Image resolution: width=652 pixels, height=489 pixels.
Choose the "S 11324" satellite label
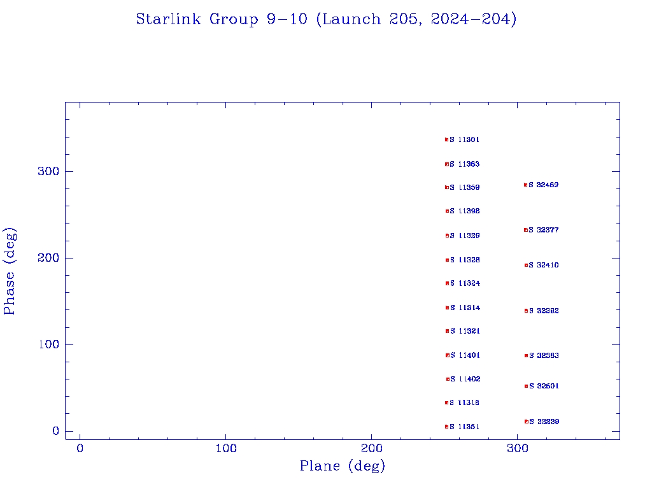tap(465, 283)
